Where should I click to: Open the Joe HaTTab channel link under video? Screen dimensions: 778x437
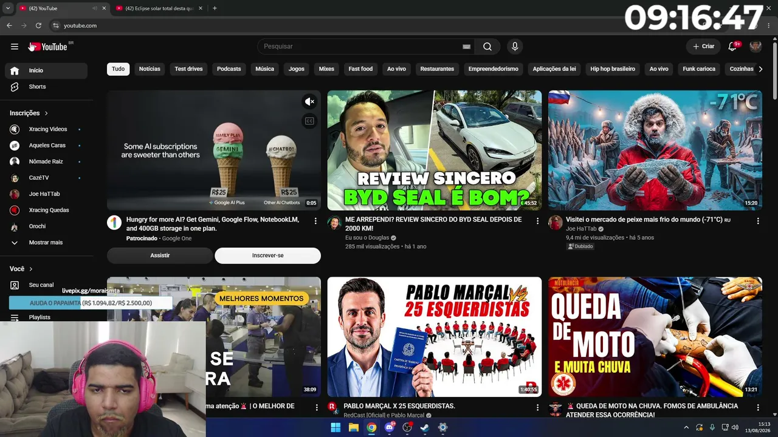point(581,229)
